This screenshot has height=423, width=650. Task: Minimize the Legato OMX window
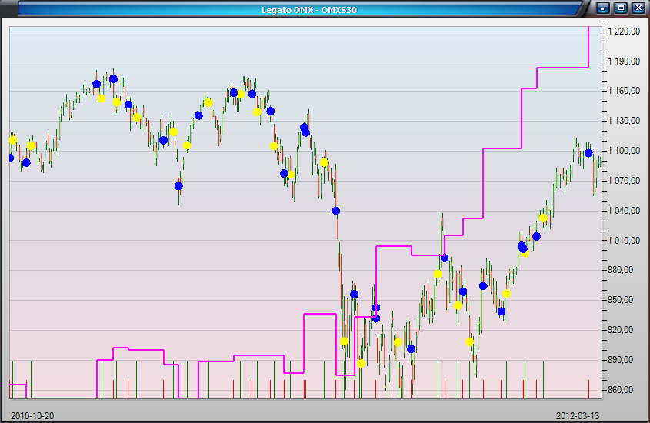(x=603, y=8)
